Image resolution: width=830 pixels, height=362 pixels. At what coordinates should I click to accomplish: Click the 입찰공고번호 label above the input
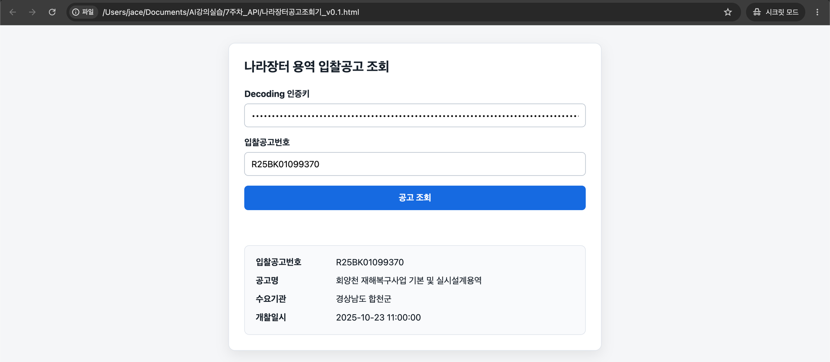tap(267, 142)
